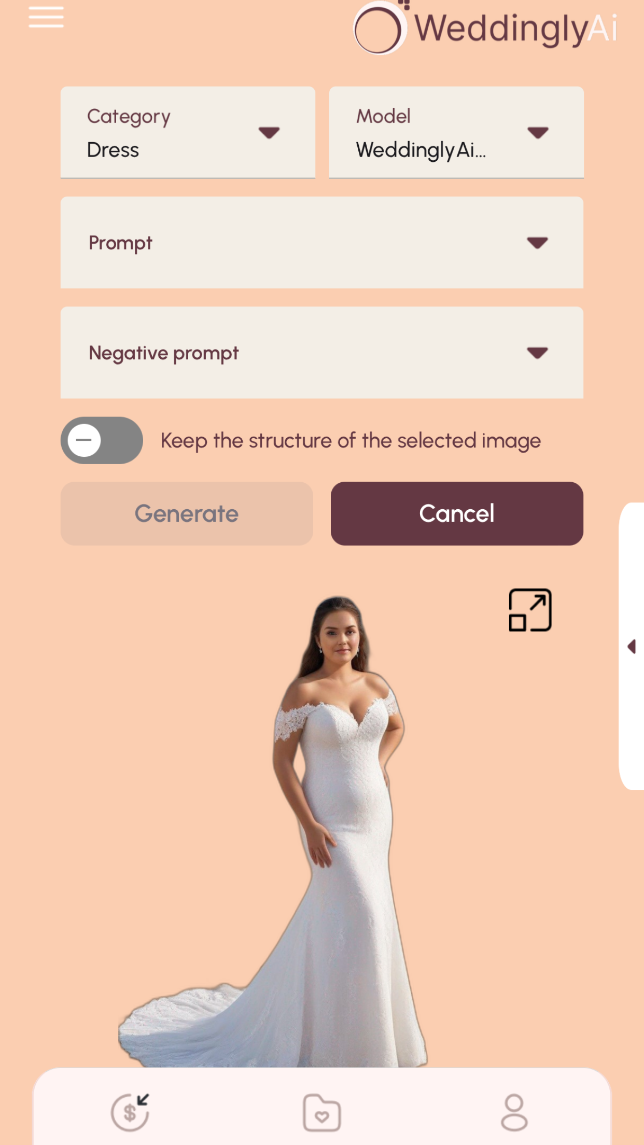Expand image to fullscreen view

pos(530,610)
